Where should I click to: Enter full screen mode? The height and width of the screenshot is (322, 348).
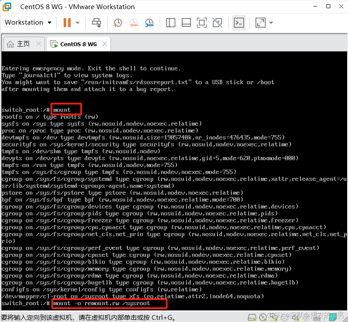point(202,22)
